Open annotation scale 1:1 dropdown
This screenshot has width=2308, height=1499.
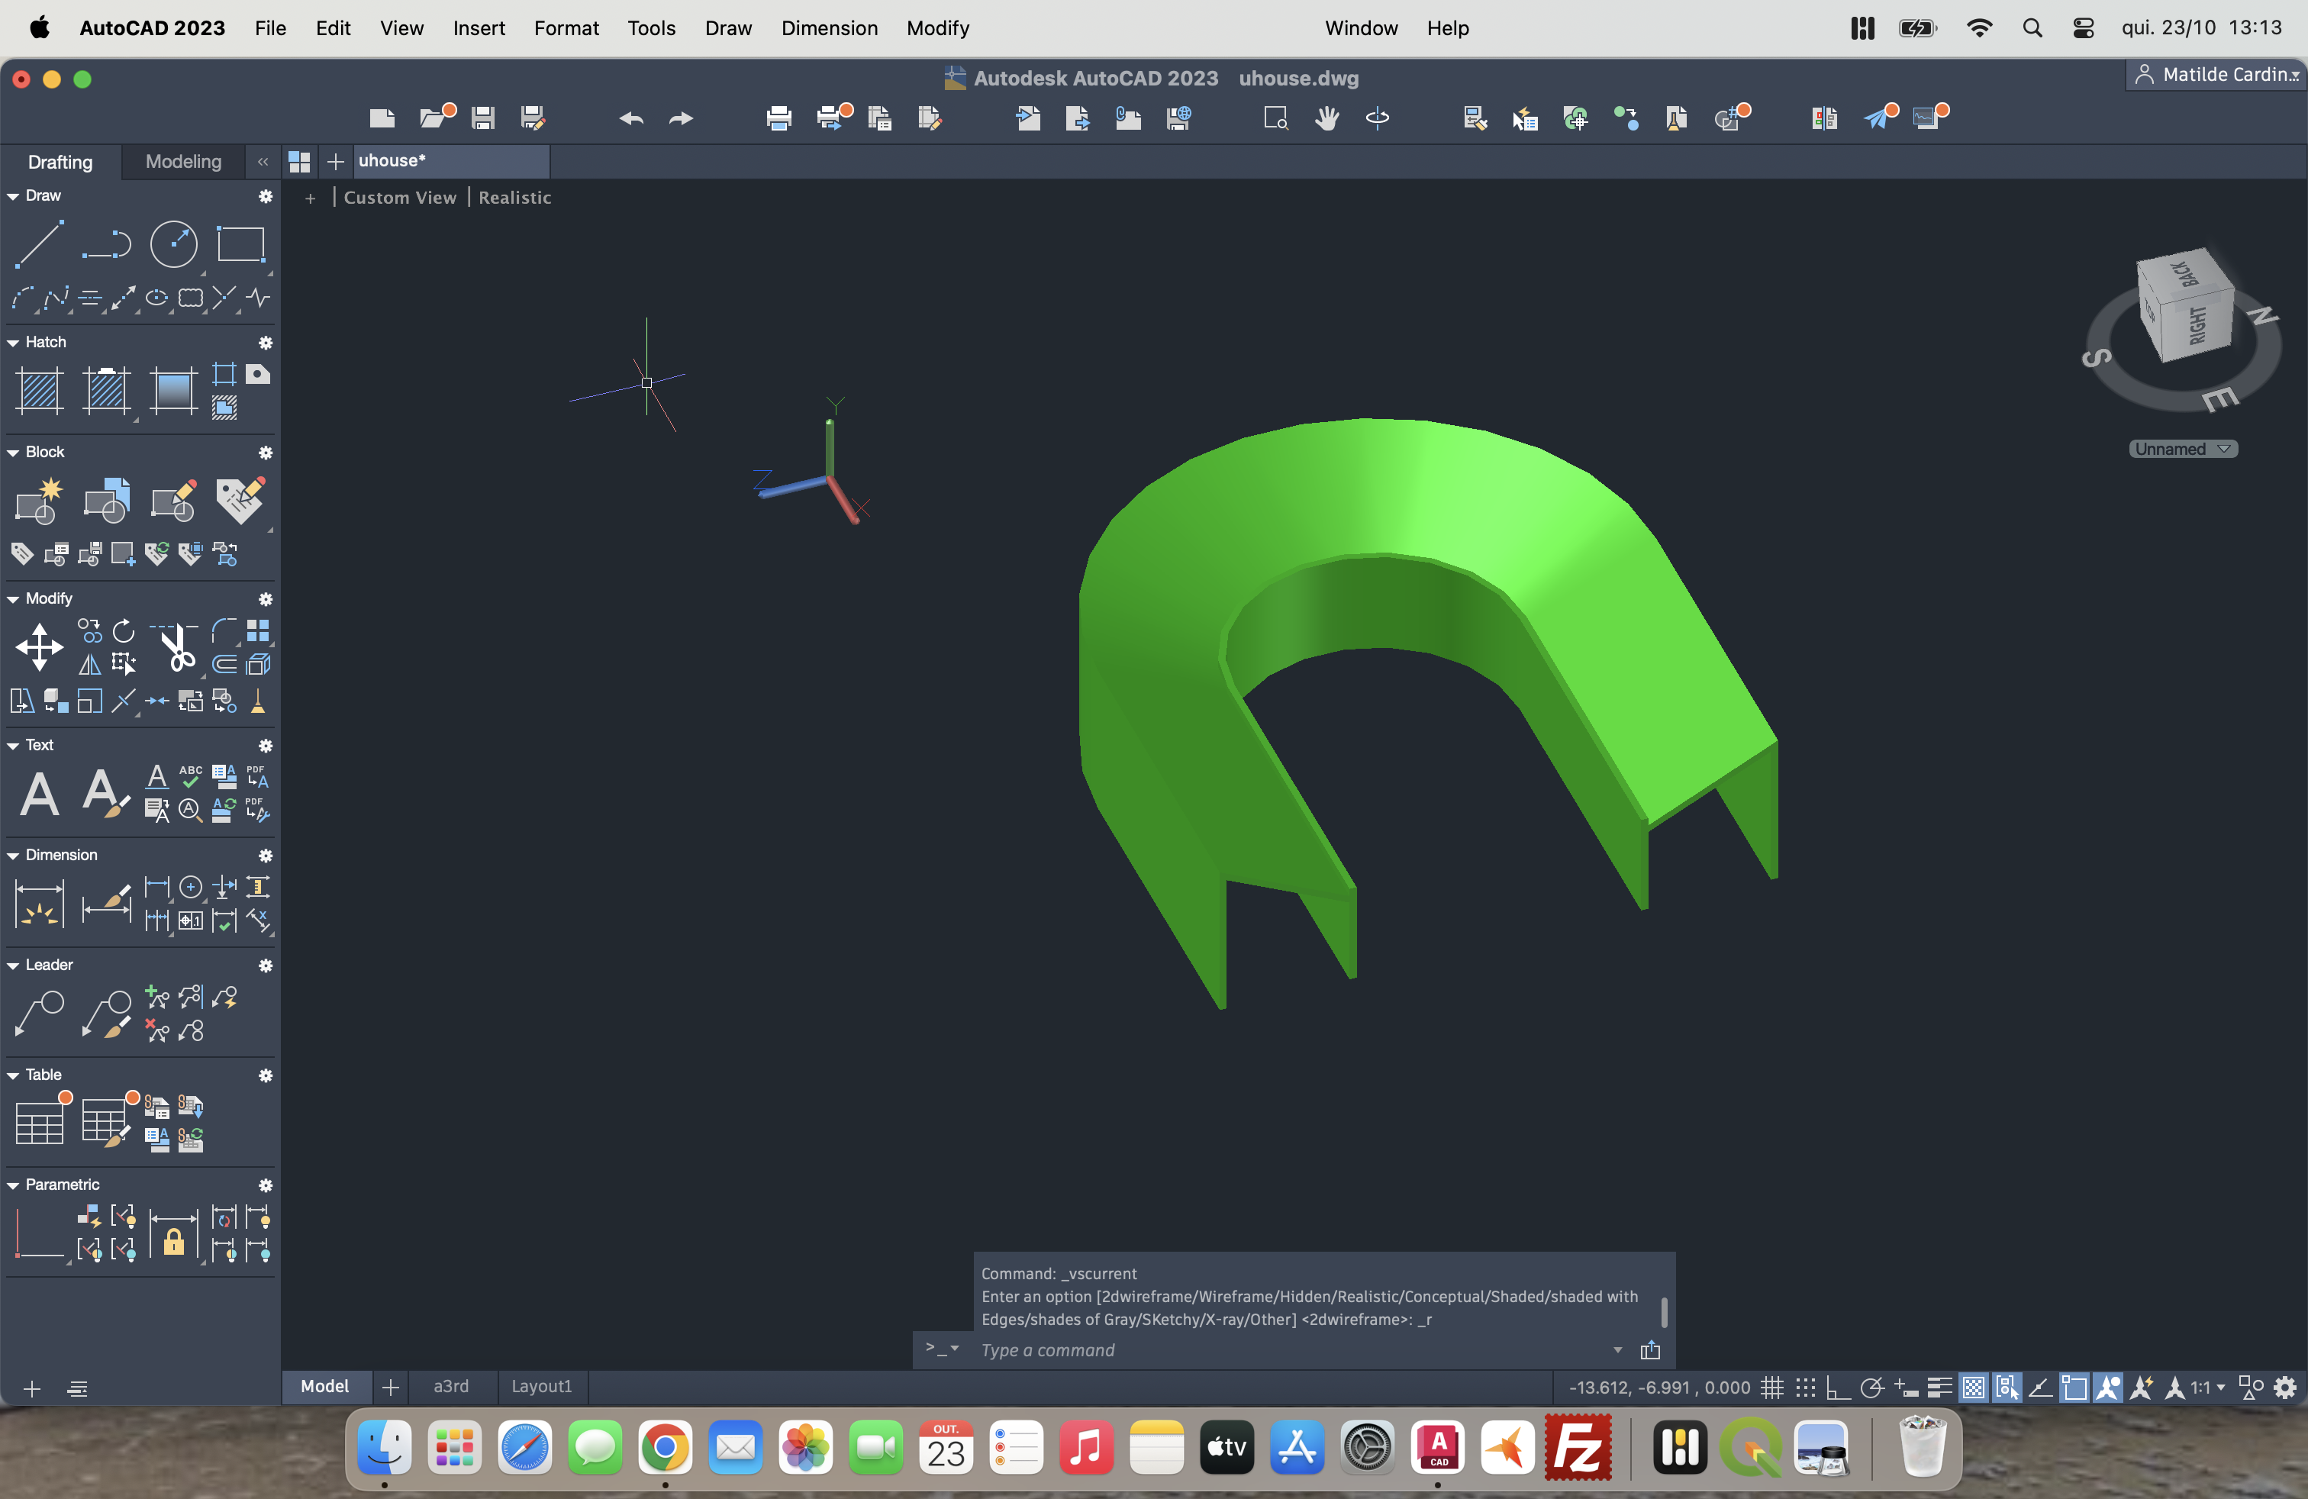point(2208,1388)
